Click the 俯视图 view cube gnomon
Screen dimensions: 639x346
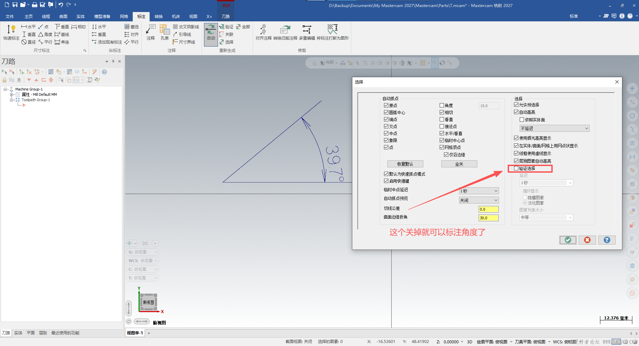click(x=148, y=302)
